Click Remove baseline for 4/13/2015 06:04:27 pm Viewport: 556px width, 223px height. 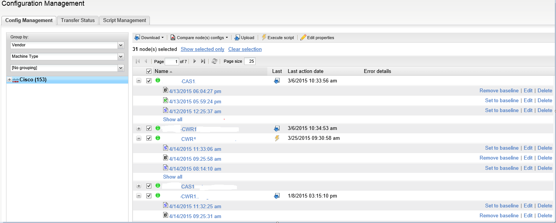coord(499,90)
